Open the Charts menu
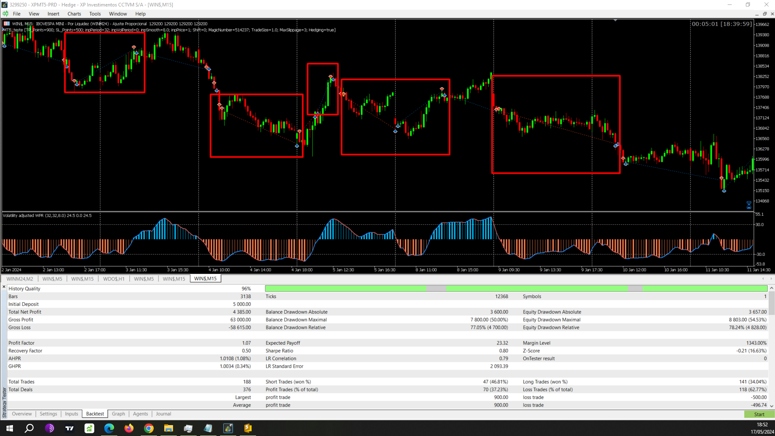775x436 pixels. (x=74, y=13)
